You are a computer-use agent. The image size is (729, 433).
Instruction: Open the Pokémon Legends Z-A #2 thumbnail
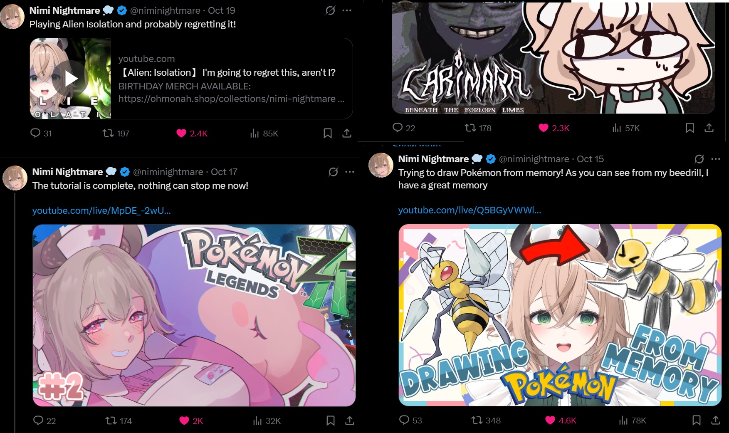pyautogui.click(x=194, y=315)
